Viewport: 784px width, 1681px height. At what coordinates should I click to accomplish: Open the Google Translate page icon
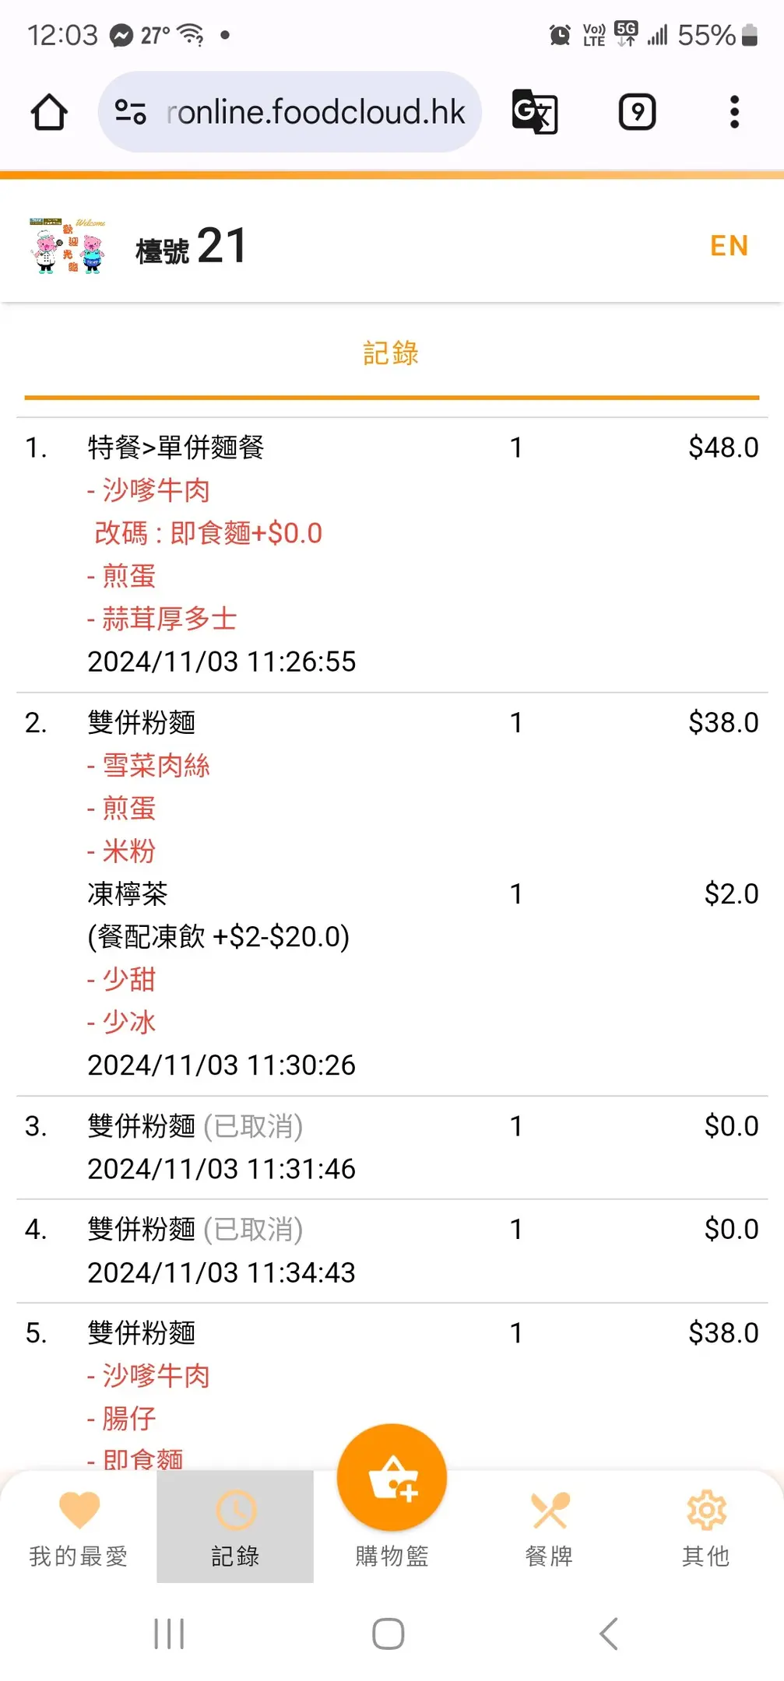tap(534, 112)
